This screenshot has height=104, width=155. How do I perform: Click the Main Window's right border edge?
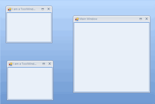(x=150, y=57)
